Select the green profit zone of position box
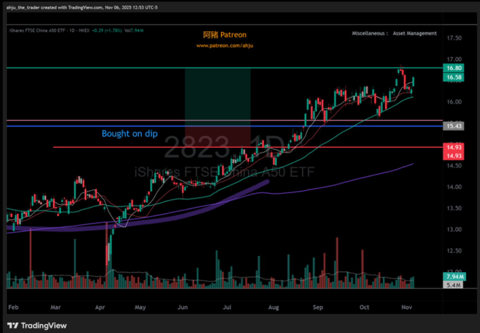 point(217,94)
